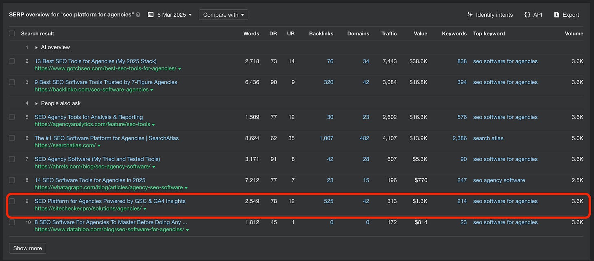Image resolution: width=594 pixels, height=261 pixels.
Task: Open the 13 Best SEO Tools for Agencies title link
Action: coord(95,61)
